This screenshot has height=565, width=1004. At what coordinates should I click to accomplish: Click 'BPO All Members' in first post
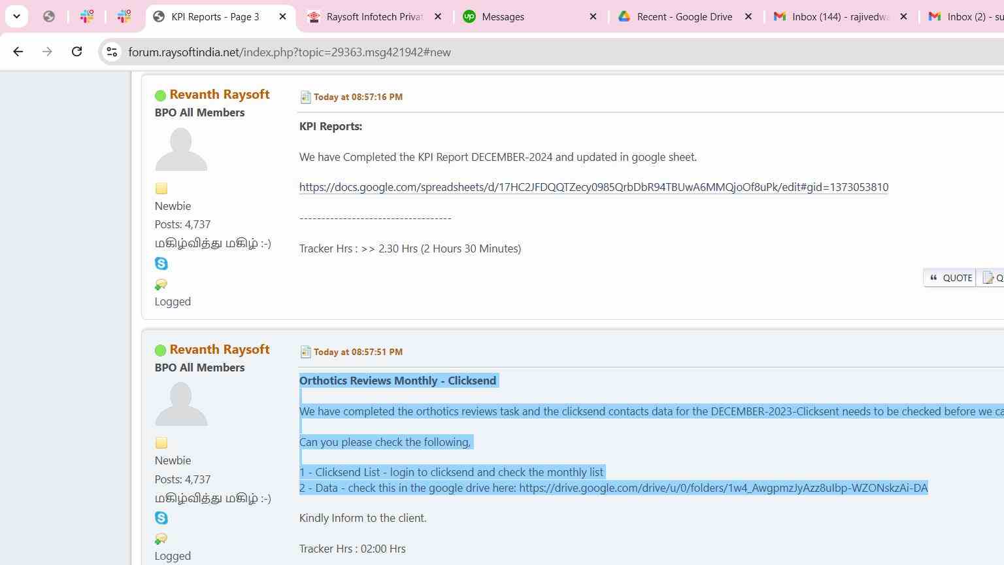point(199,112)
